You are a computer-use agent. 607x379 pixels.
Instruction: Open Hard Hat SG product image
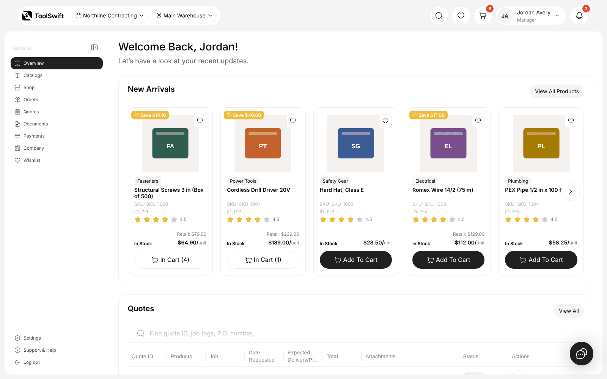(x=355, y=143)
